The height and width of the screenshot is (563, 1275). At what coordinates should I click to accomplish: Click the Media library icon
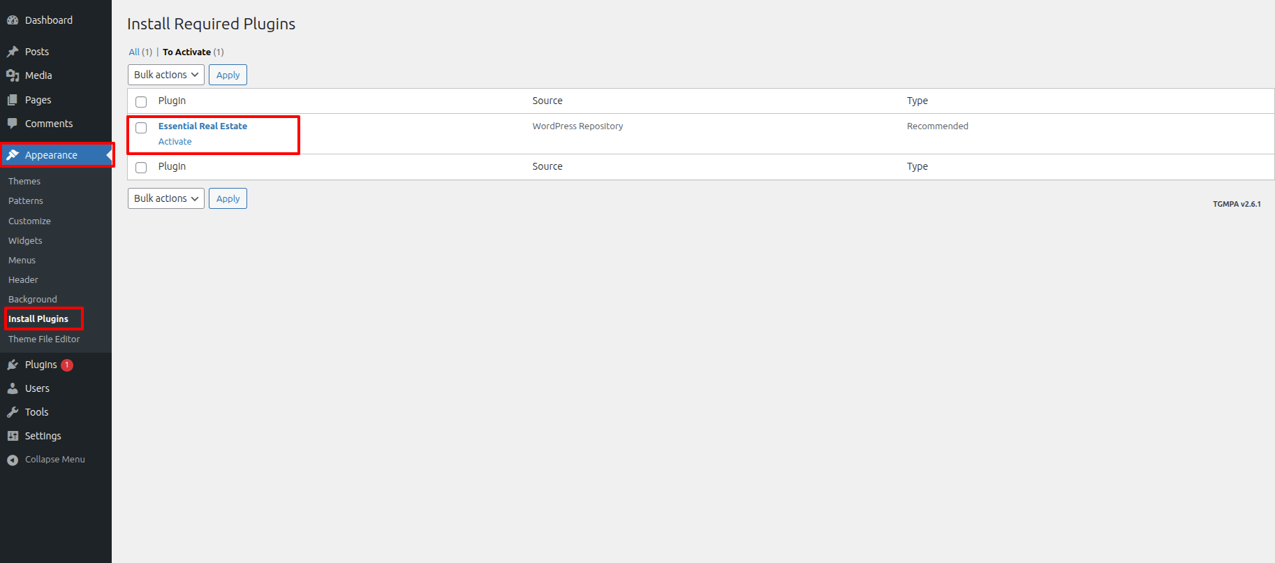pyautogui.click(x=13, y=75)
